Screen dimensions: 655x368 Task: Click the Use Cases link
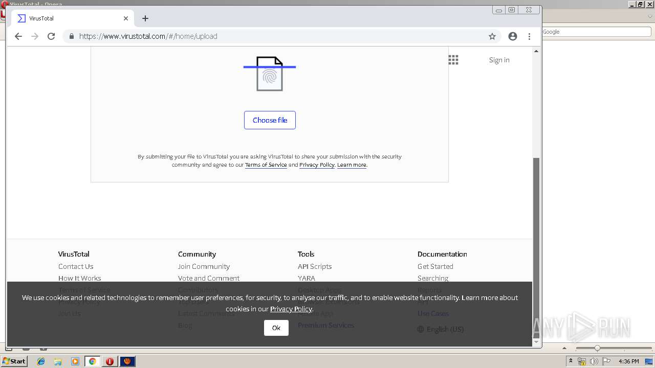[433, 313]
